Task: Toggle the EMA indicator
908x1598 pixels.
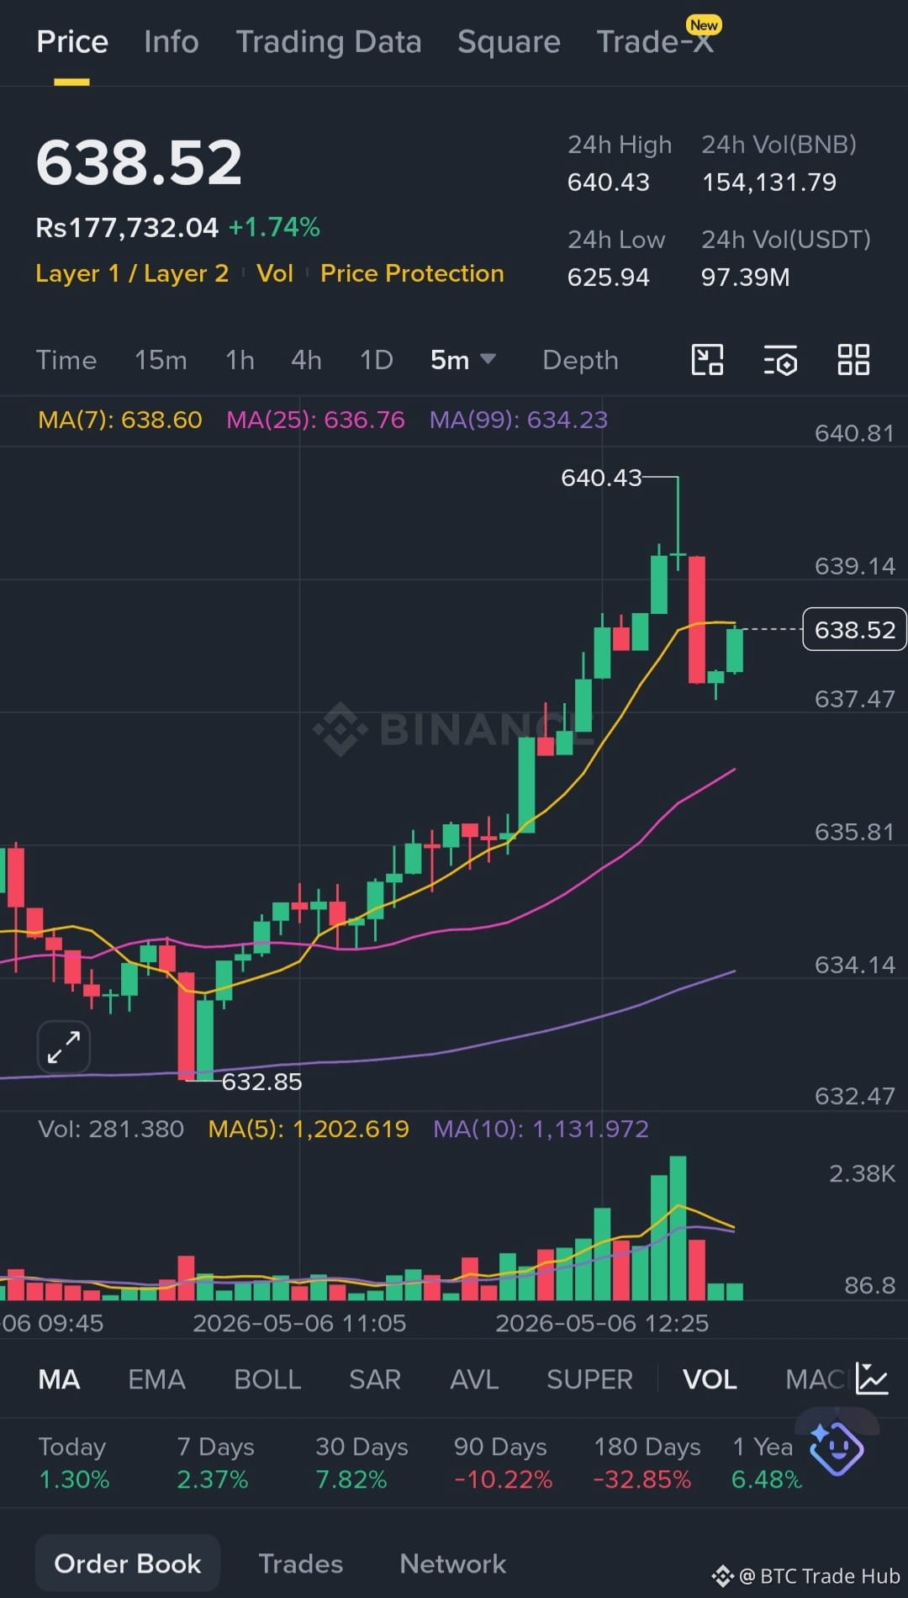Action: point(156,1379)
